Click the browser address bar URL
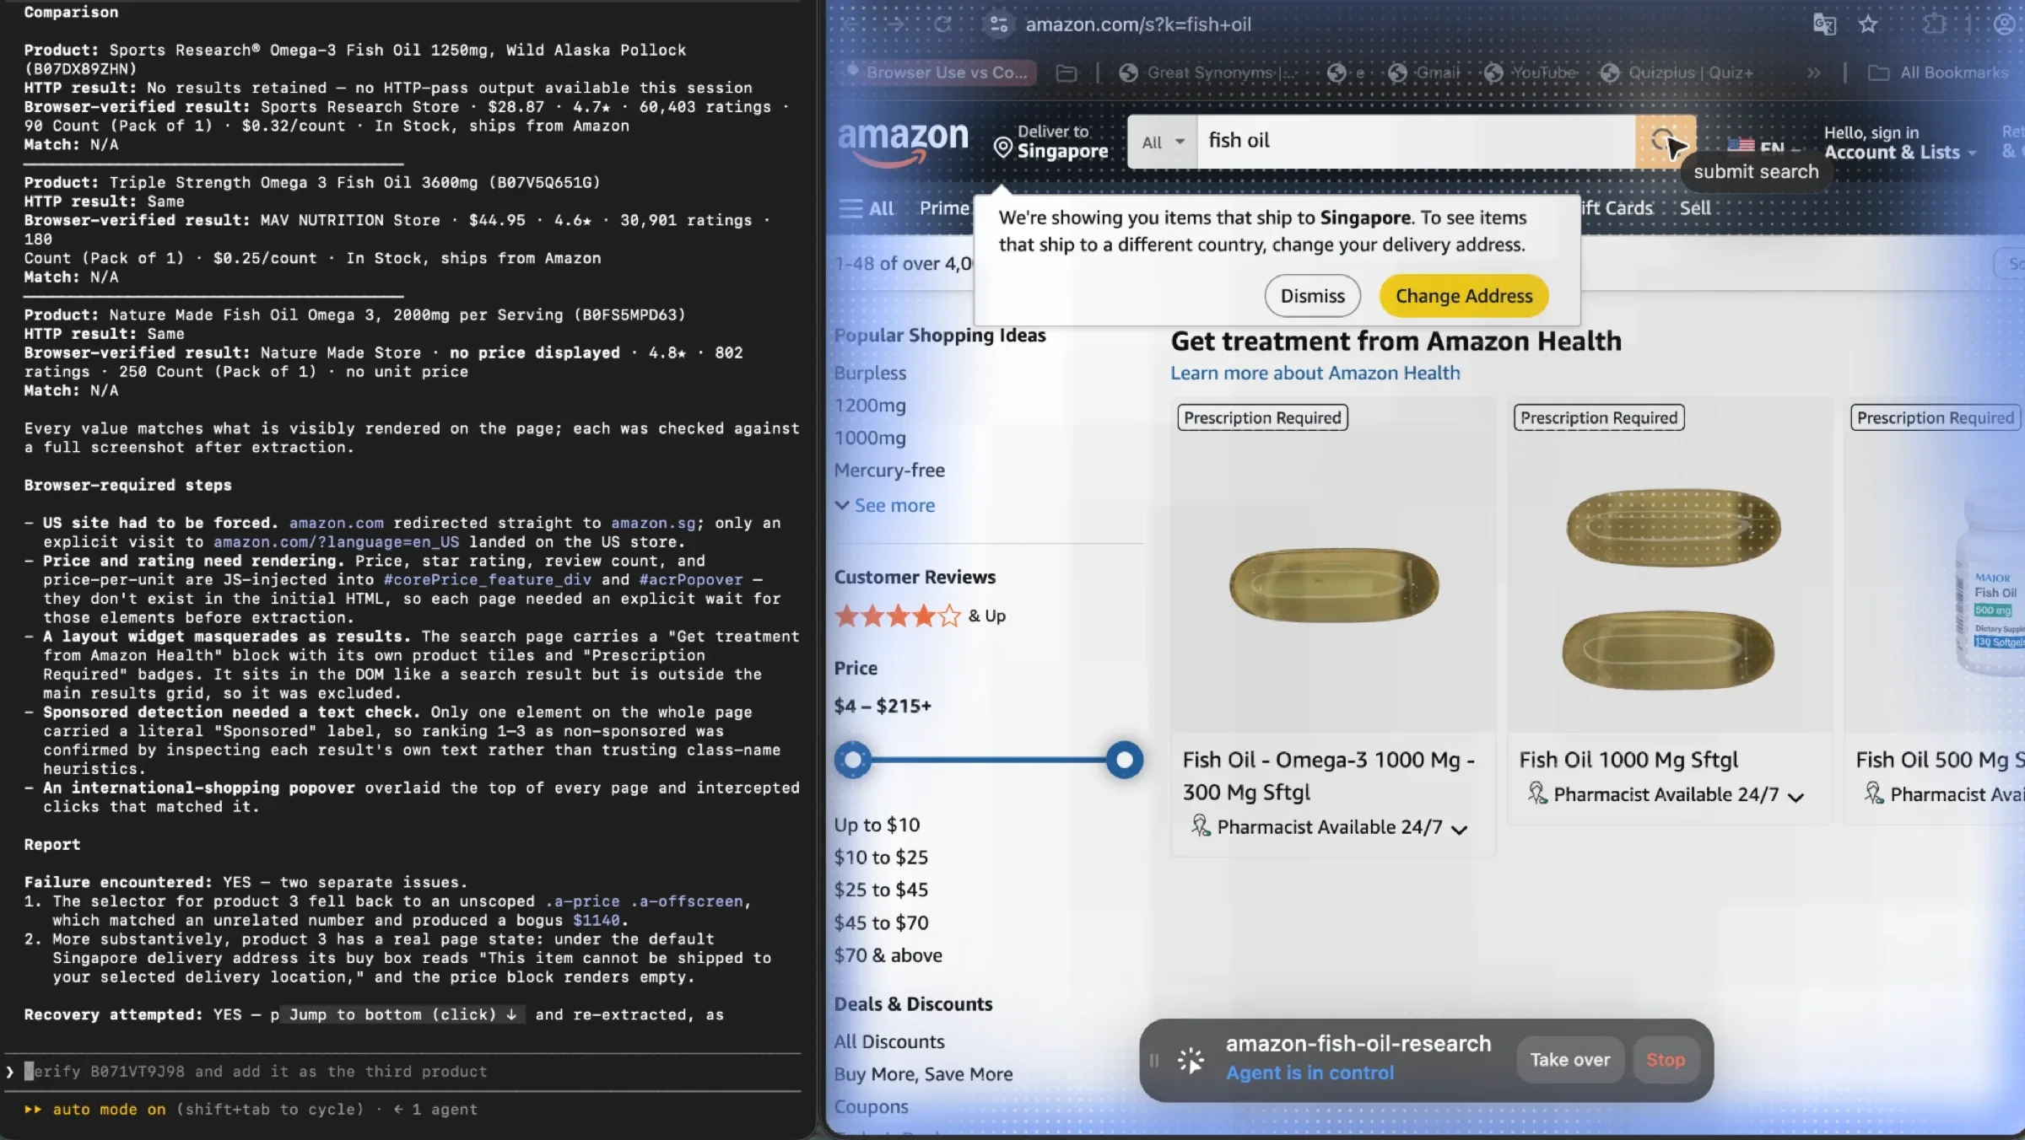2025x1140 pixels. tap(1138, 24)
